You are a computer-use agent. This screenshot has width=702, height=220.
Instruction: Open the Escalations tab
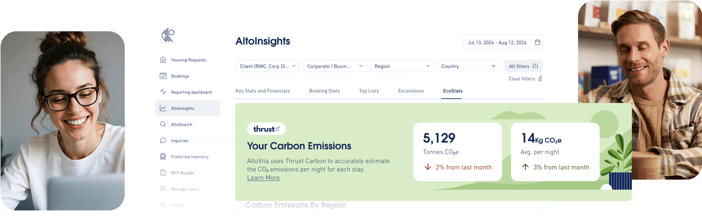tap(411, 91)
